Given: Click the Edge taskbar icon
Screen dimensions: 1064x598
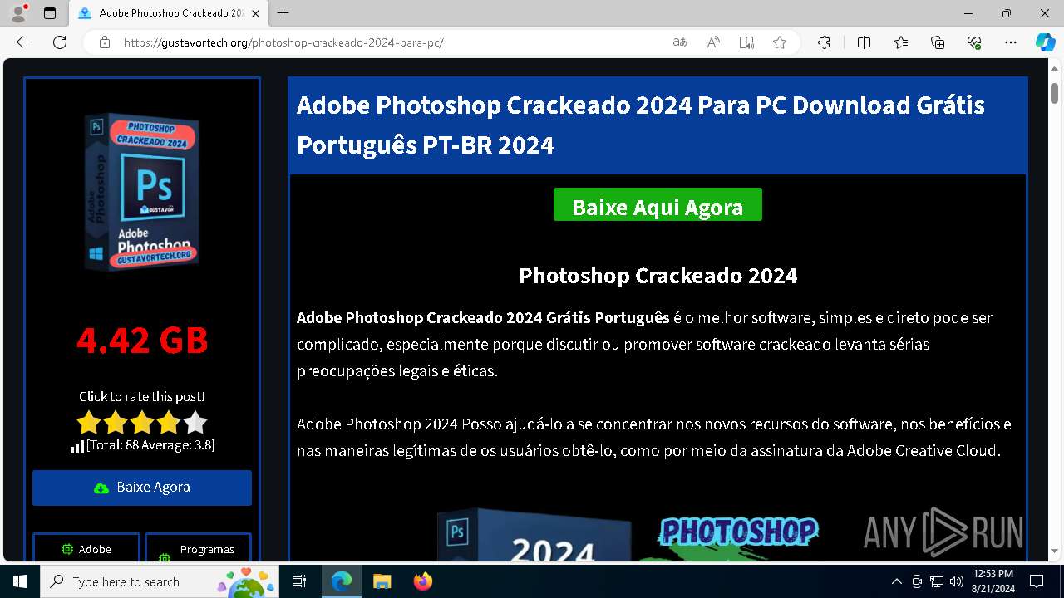Looking at the screenshot, I should coord(342,581).
